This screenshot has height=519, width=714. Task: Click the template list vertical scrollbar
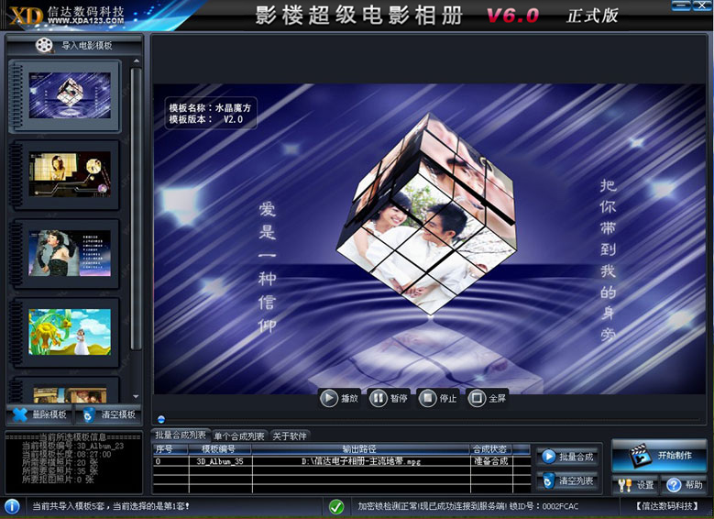137,209
